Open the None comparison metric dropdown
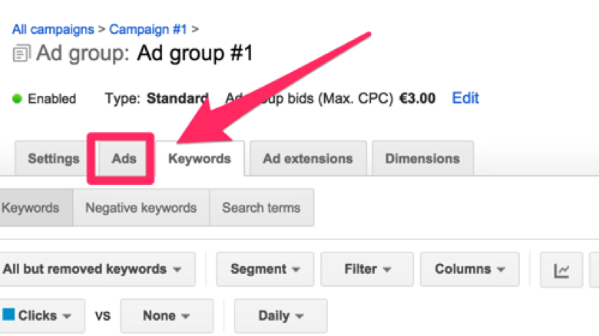The width and height of the screenshot is (599, 336). pyautogui.click(x=167, y=315)
